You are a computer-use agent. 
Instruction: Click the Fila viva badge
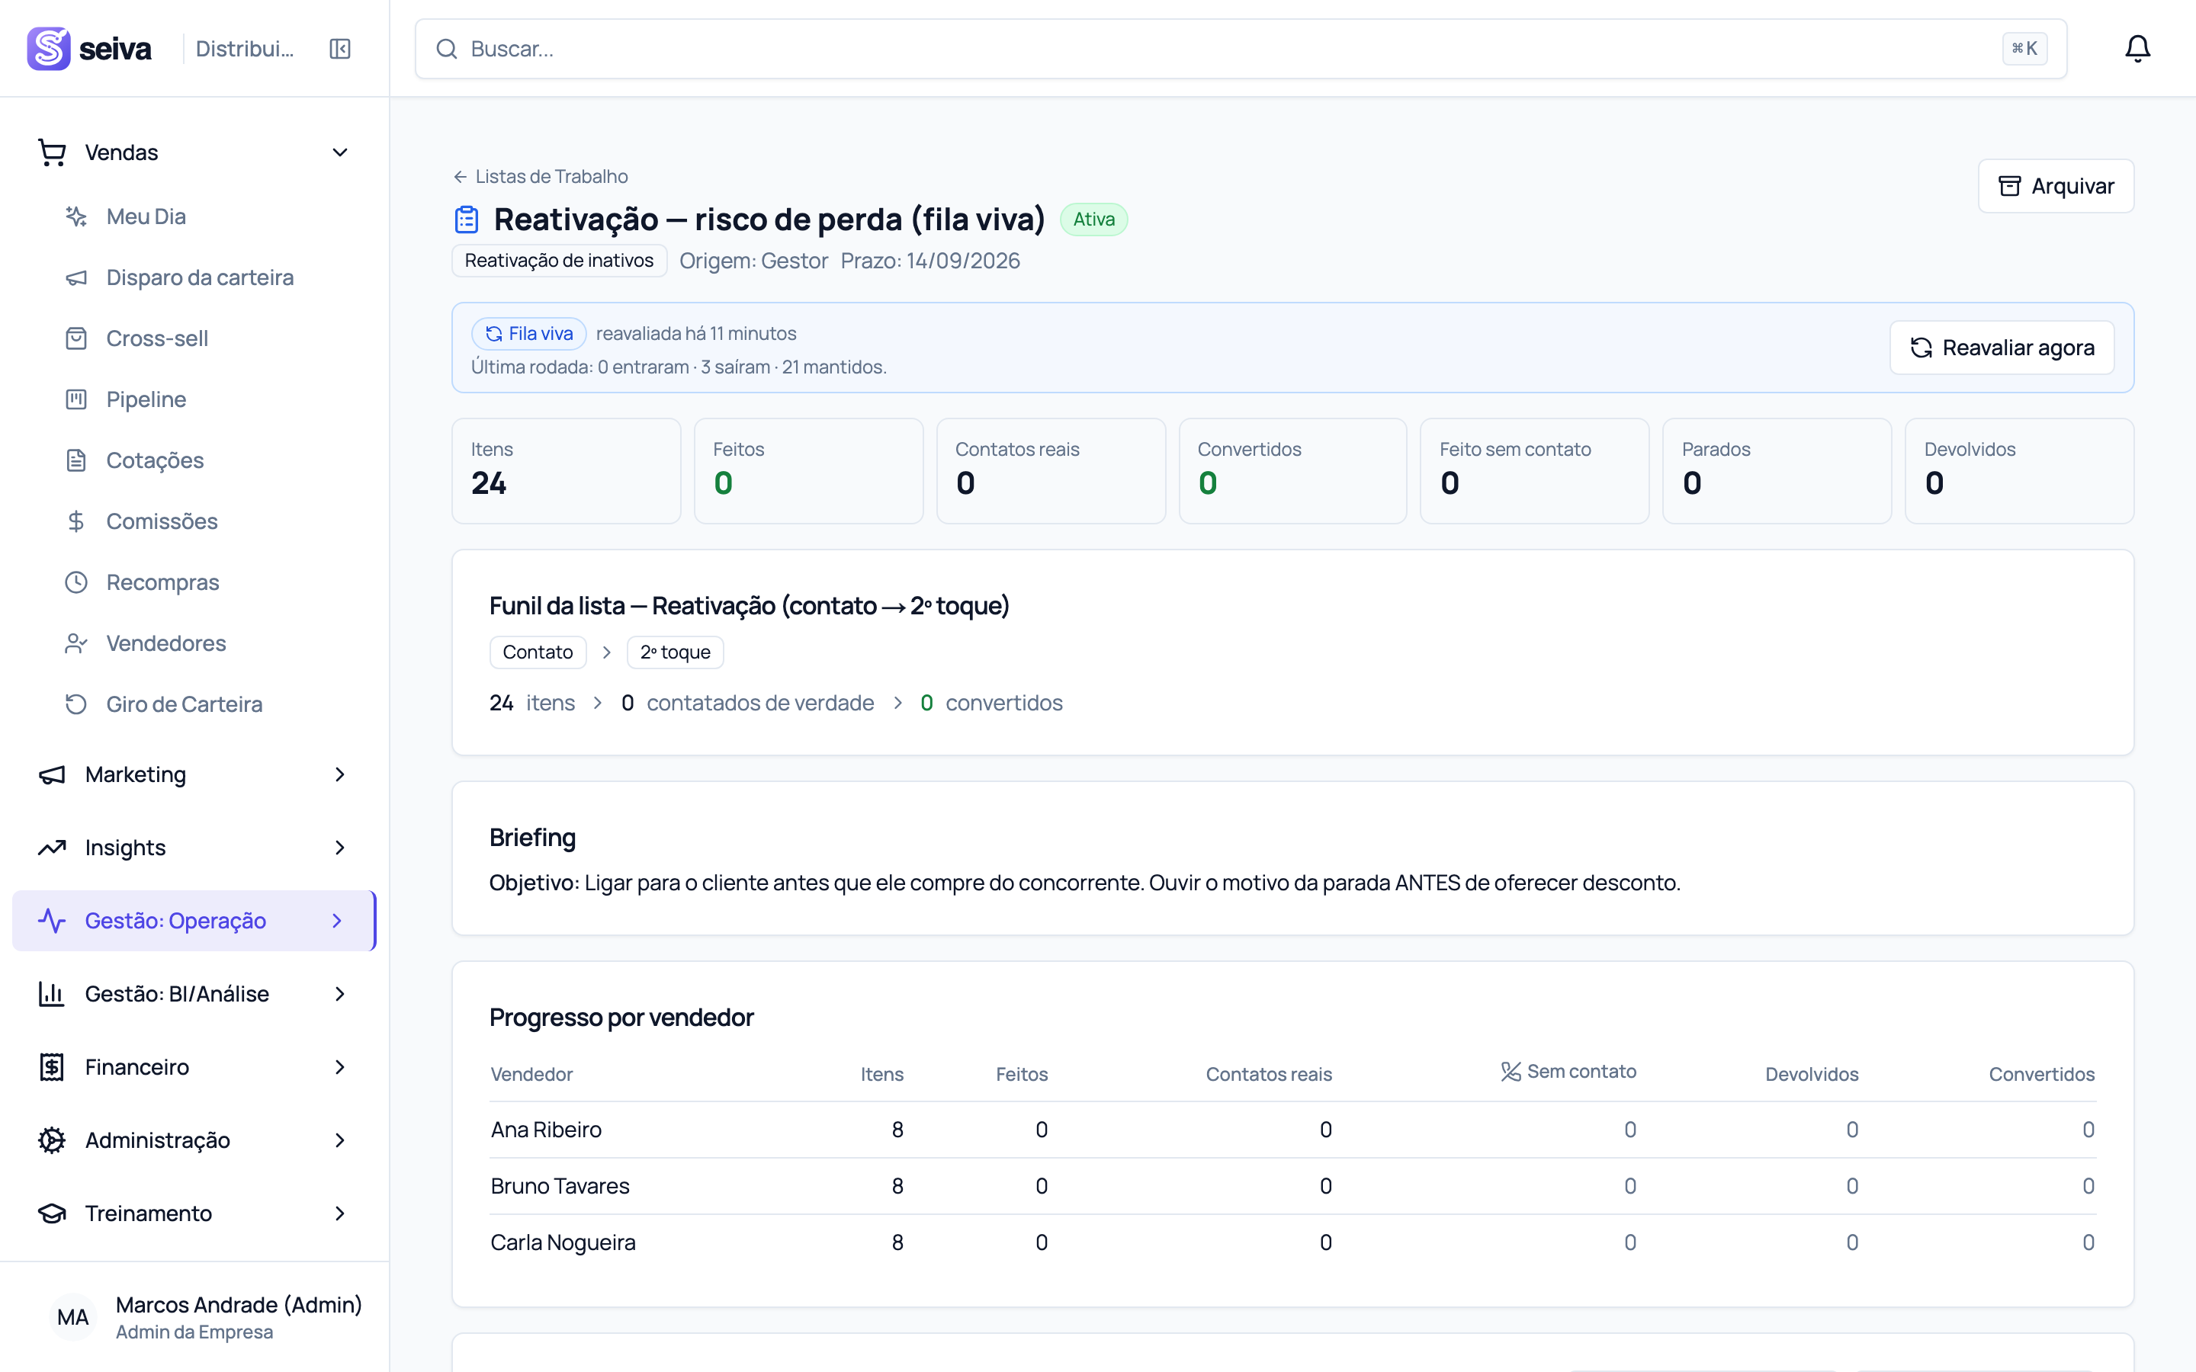[x=529, y=334]
